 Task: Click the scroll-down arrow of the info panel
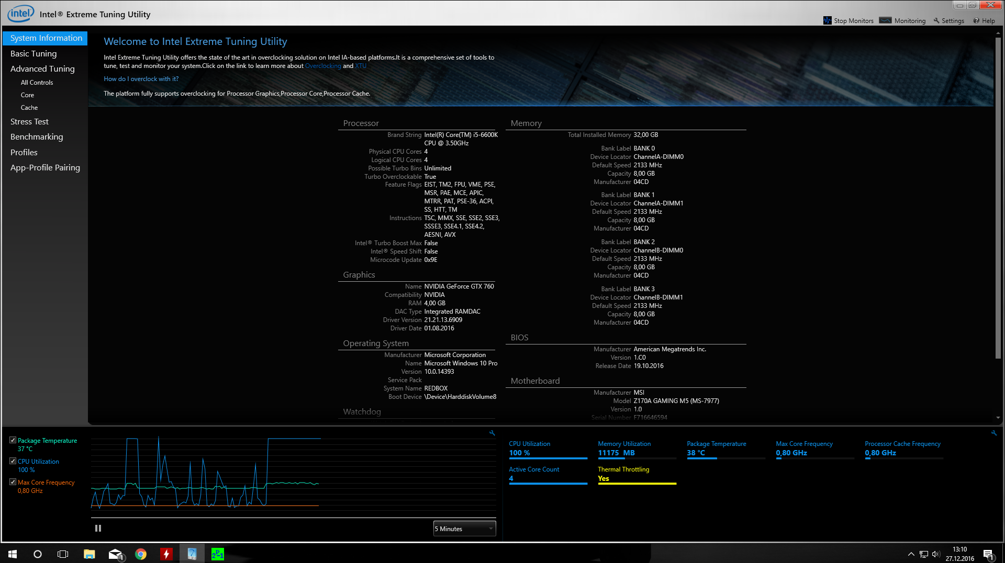(x=998, y=418)
